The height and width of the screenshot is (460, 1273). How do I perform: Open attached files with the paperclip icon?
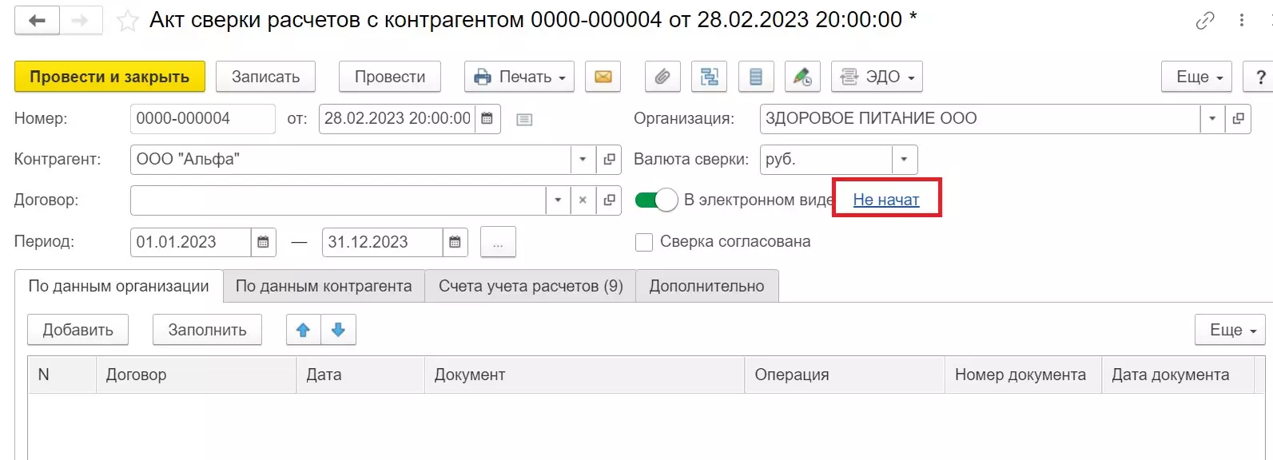coord(662,77)
